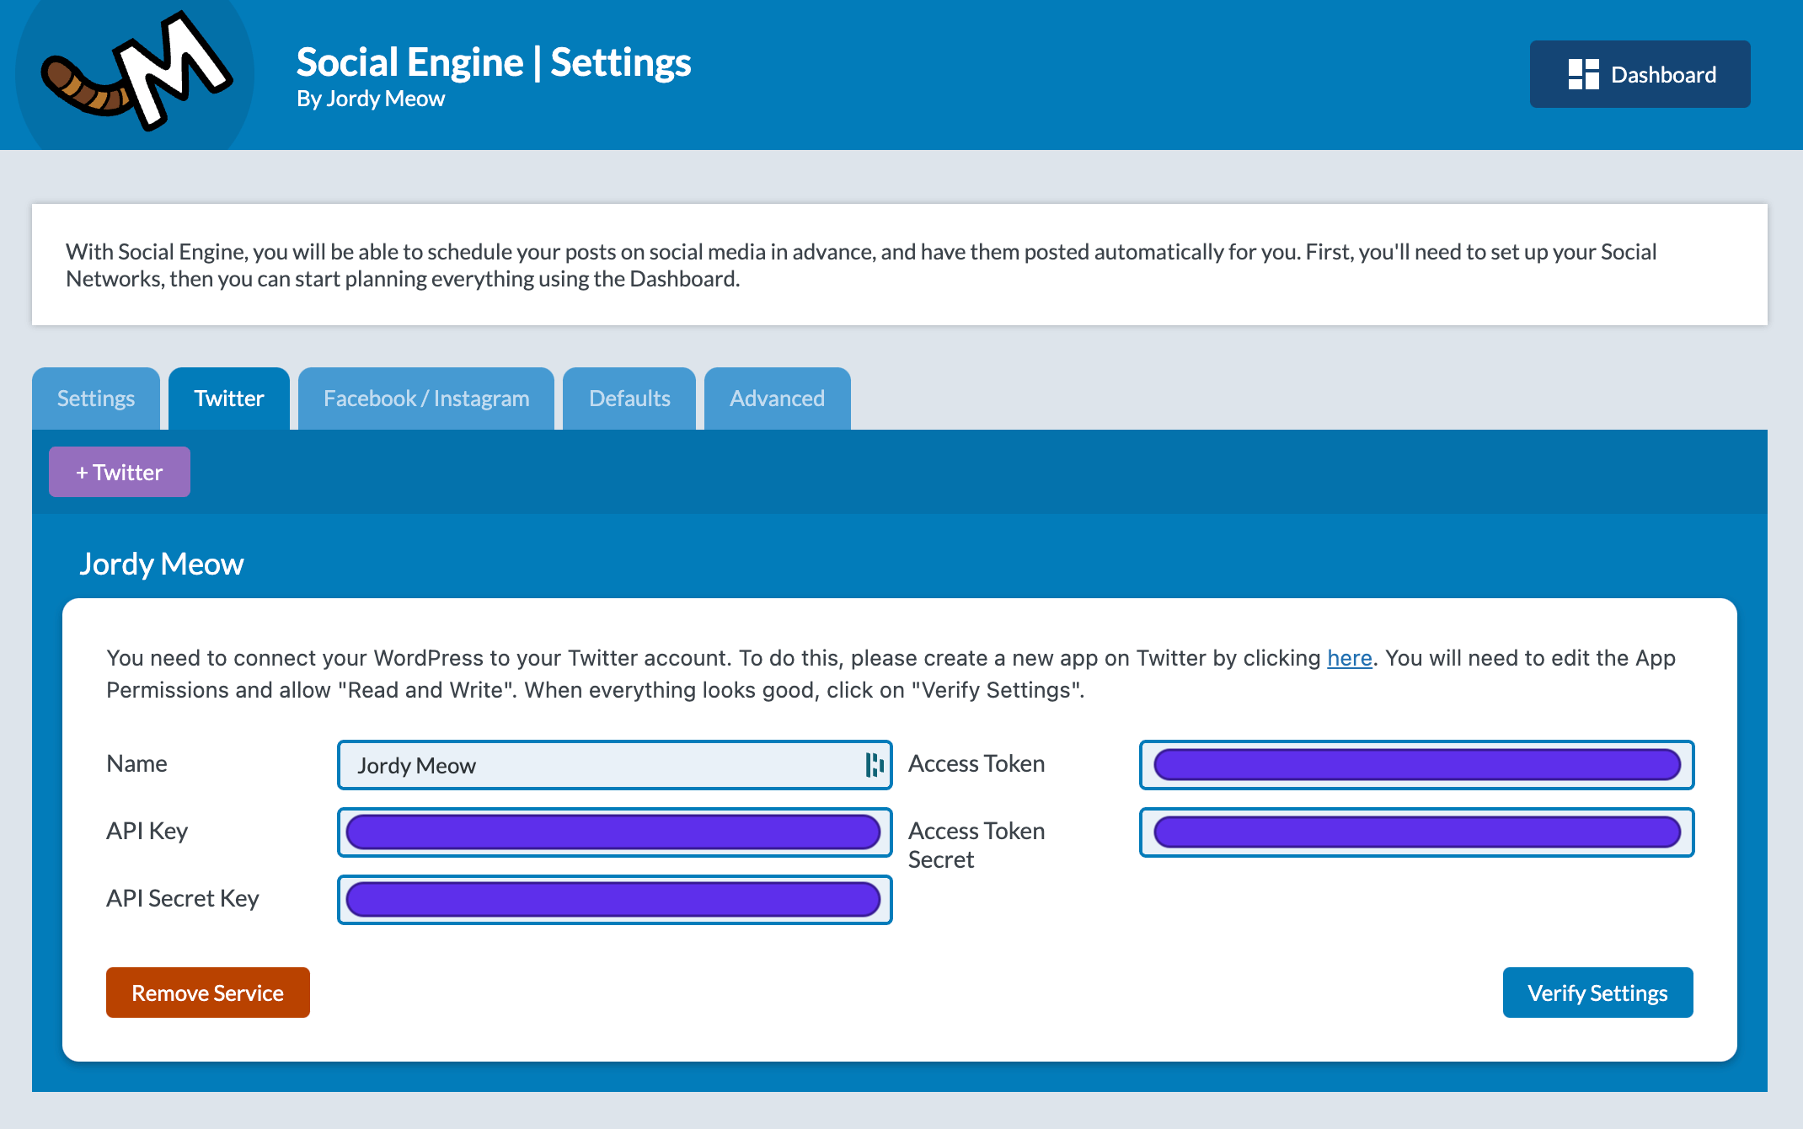The width and height of the screenshot is (1803, 1129).
Task: Click the 'Access Token' field label
Action: point(976,763)
